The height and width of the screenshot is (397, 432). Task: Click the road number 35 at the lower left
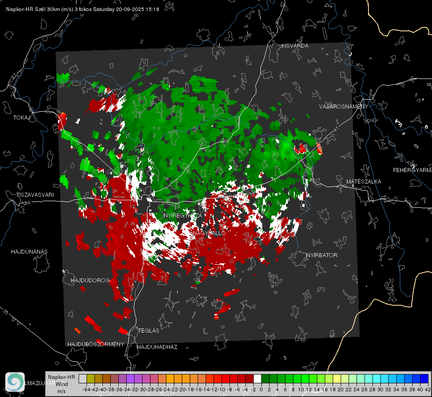pos(6,312)
